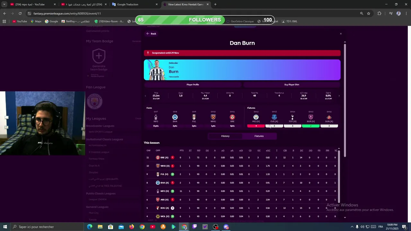This screenshot has height=231, width=411.
Task: Click the BRE (A) gameweek 11 row
Action: (241, 158)
